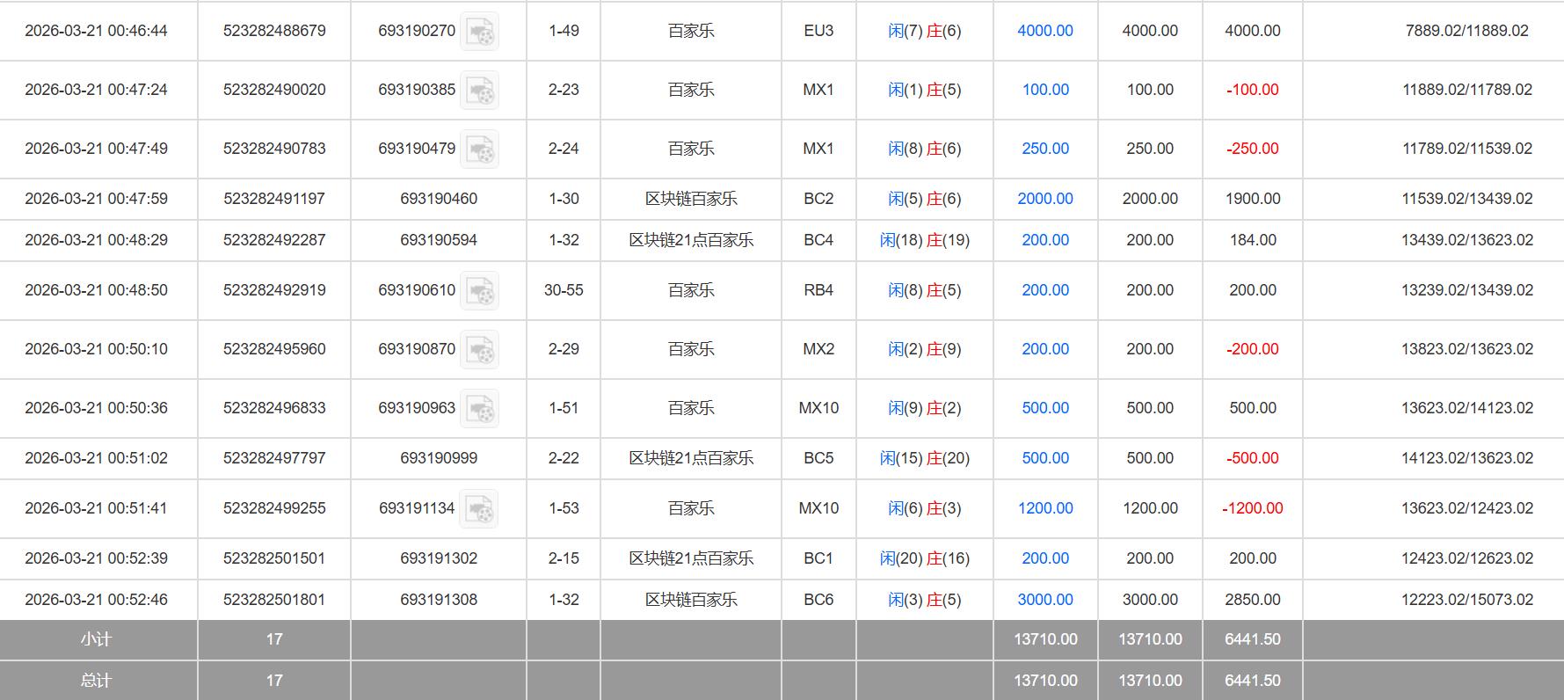Click video replay icon beside 693190385
Image resolution: width=1564 pixels, height=700 pixels.
(480, 91)
